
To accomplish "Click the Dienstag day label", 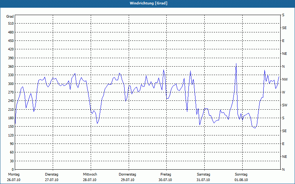I will [52, 174].
